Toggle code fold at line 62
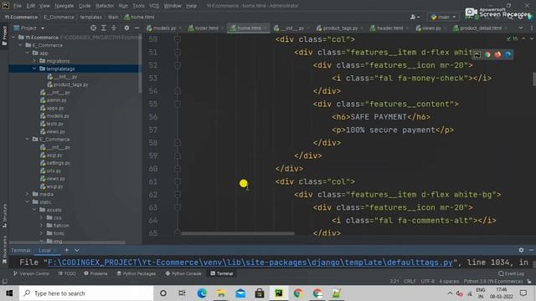The width and height of the screenshot is (536, 301). [x=178, y=195]
